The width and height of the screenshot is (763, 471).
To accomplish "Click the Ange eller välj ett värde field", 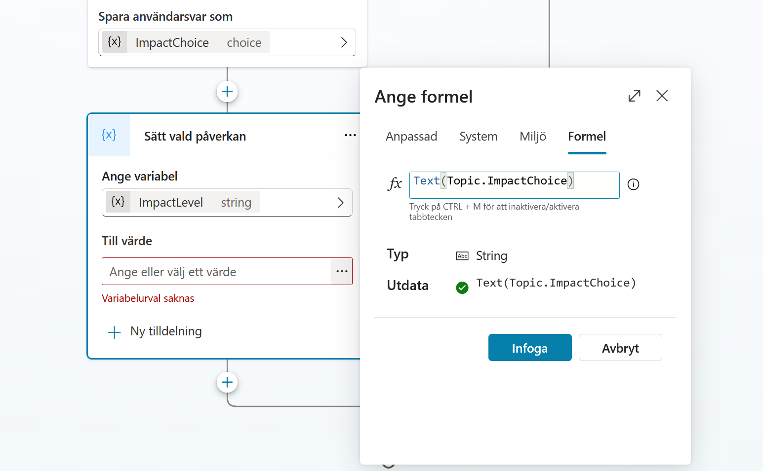I will click(x=216, y=271).
